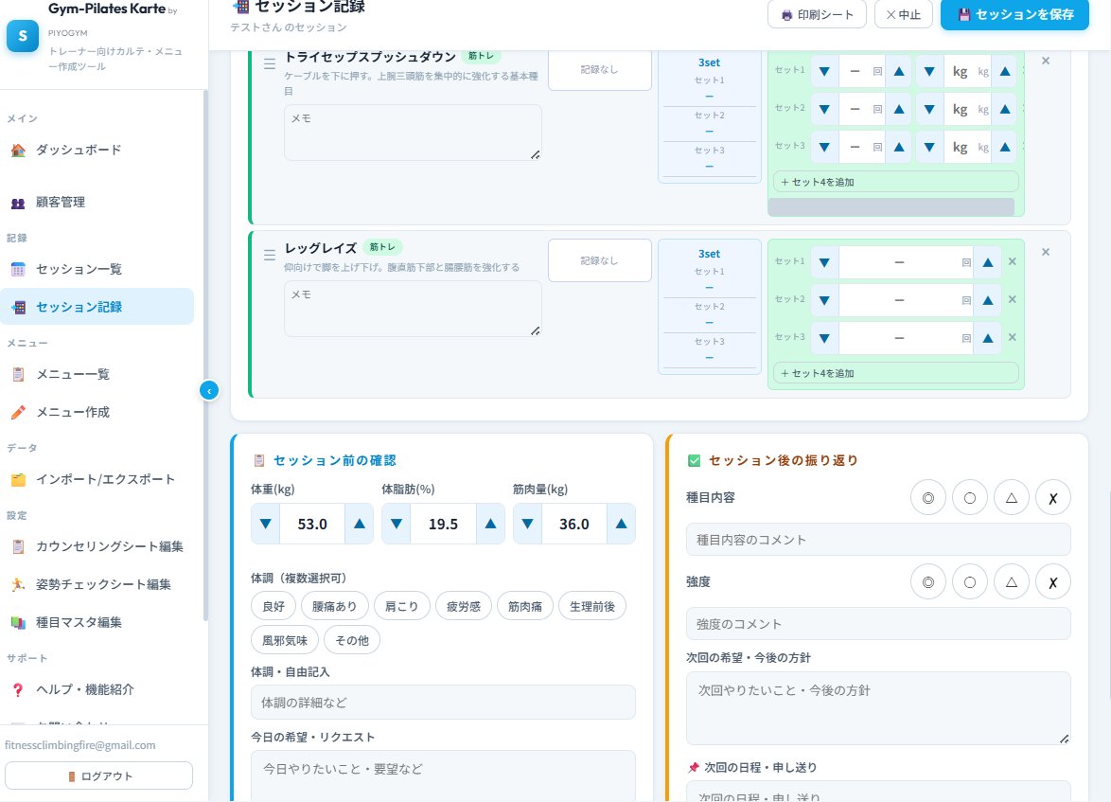Collapse the sidebar with round chevron button
1111x802 pixels.
point(209,390)
